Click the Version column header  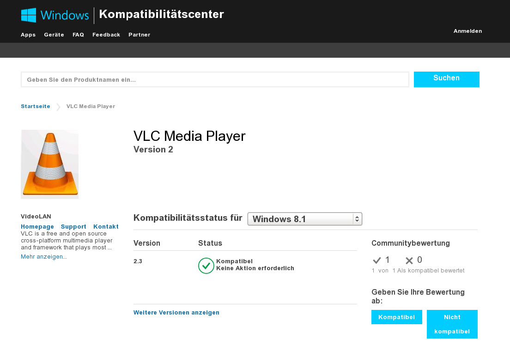147,243
